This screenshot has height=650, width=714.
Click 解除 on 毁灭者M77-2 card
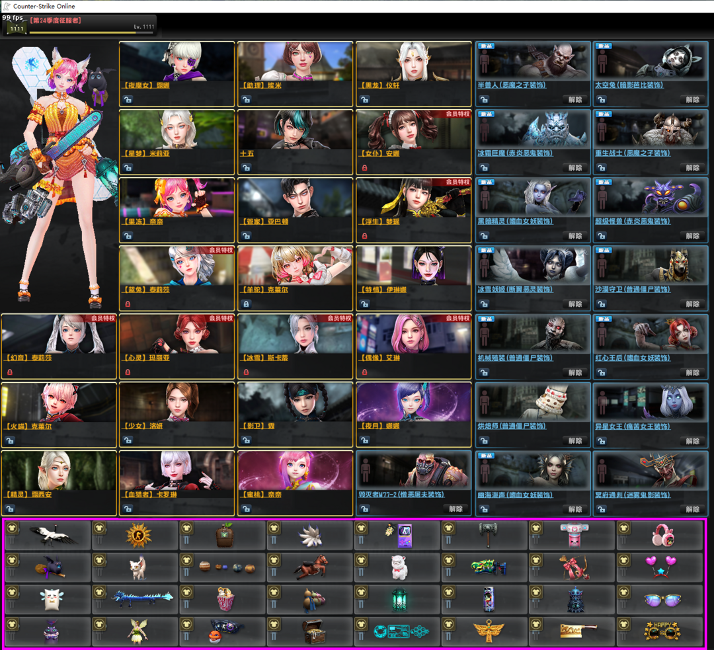click(456, 508)
